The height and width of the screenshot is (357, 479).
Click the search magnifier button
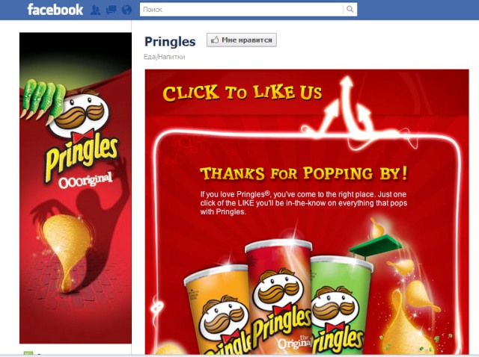click(x=350, y=10)
